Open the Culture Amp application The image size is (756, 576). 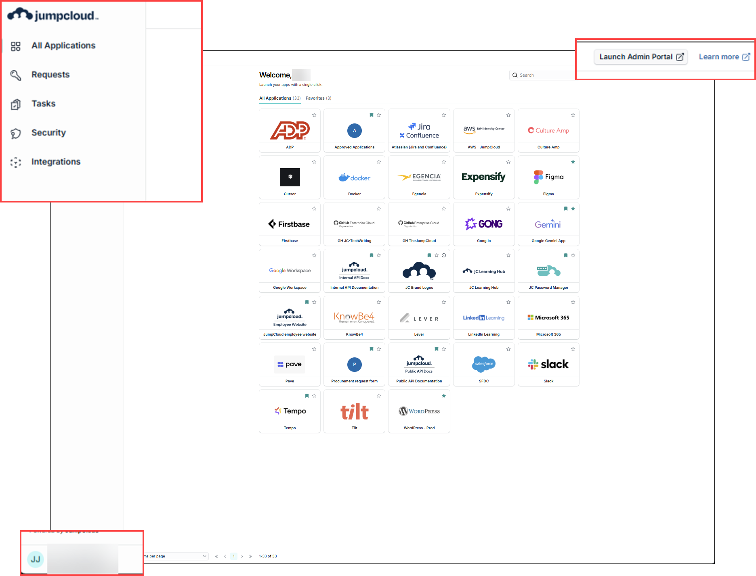548,130
